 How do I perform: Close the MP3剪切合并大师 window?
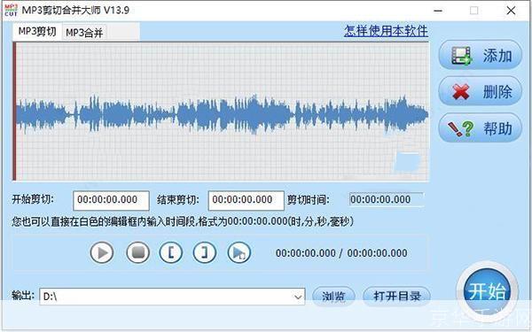(511, 11)
